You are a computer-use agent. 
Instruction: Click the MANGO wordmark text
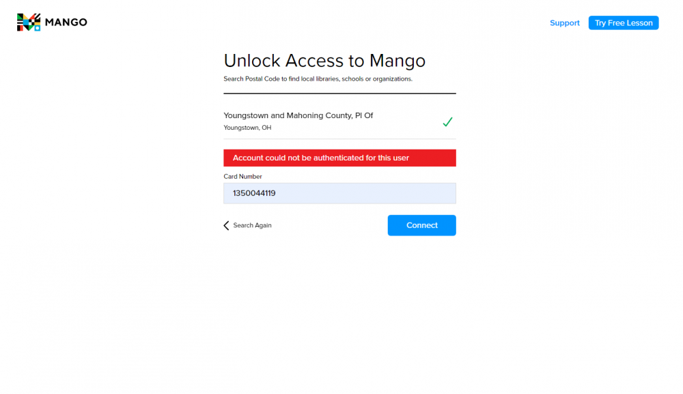click(x=66, y=23)
